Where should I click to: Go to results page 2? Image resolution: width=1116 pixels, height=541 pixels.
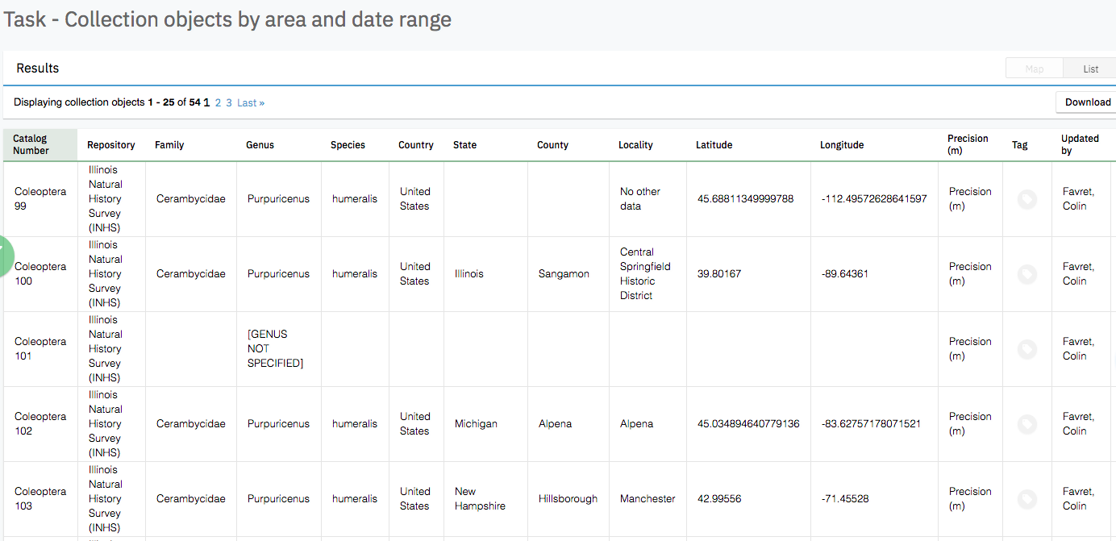click(x=218, y=102)
